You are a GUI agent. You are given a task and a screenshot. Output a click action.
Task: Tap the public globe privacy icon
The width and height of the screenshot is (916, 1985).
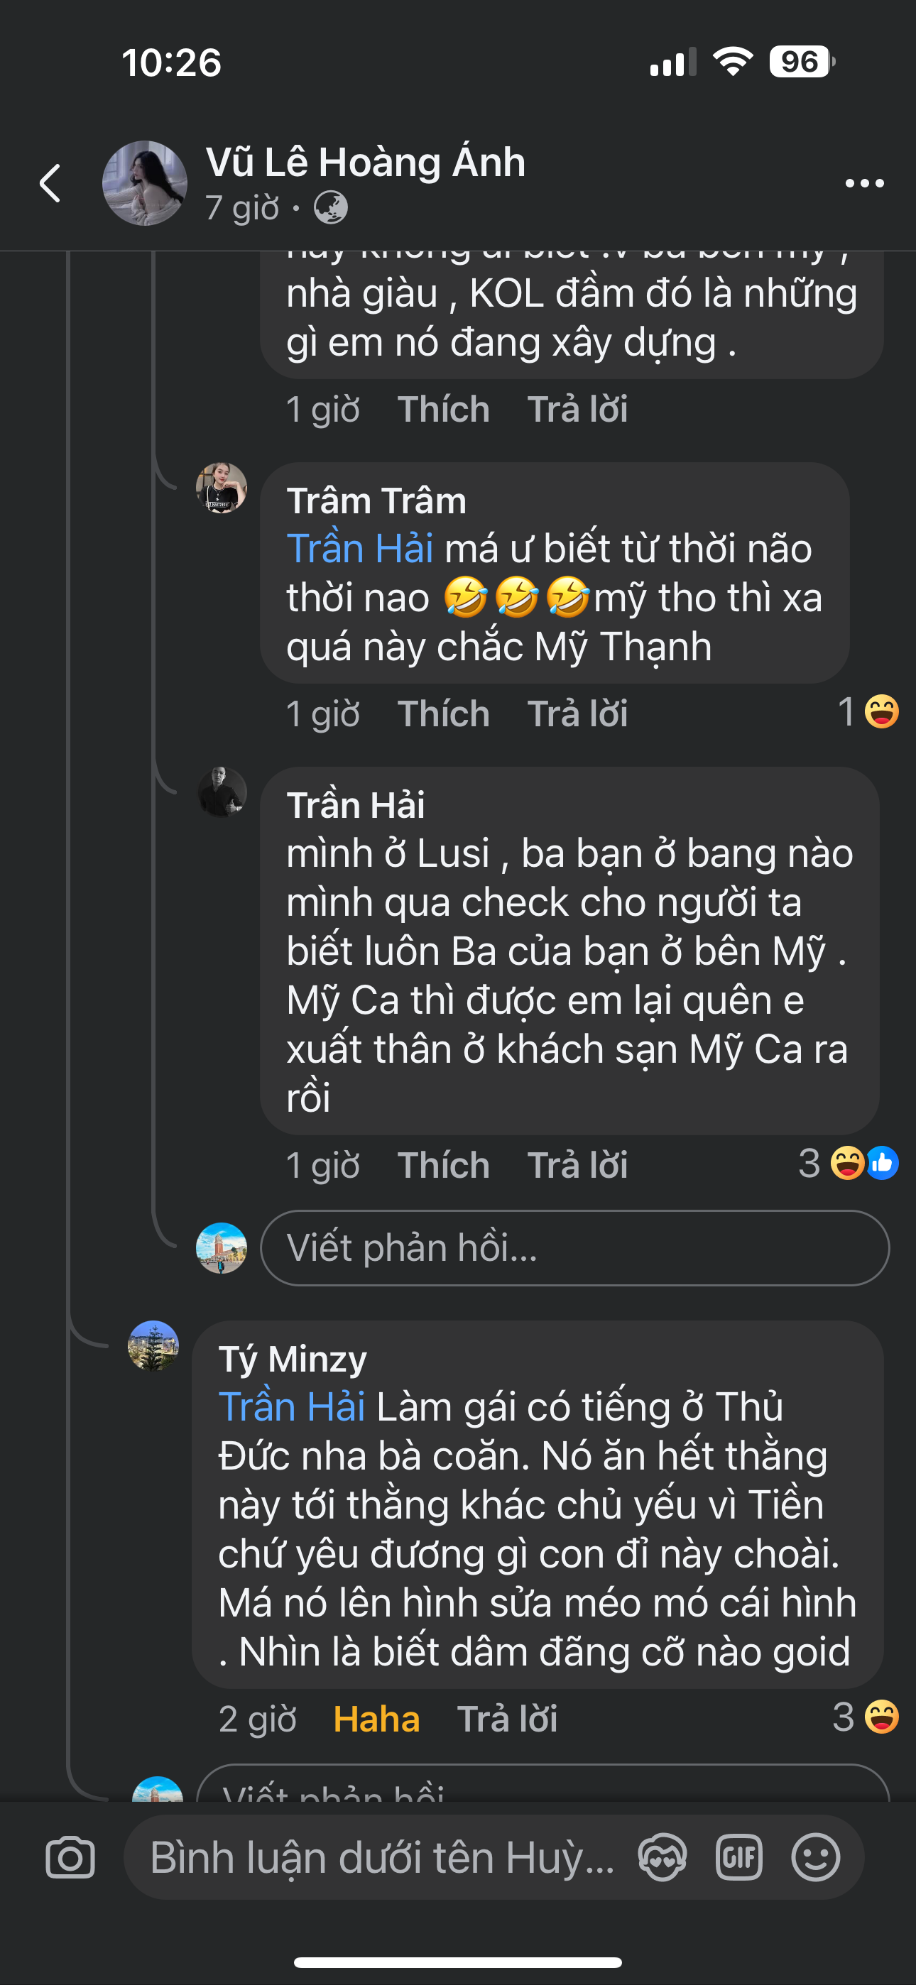(331, 208)
